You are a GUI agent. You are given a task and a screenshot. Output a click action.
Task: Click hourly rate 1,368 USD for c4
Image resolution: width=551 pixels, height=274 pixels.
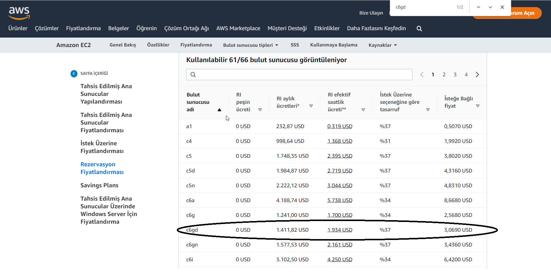(340, 141)
